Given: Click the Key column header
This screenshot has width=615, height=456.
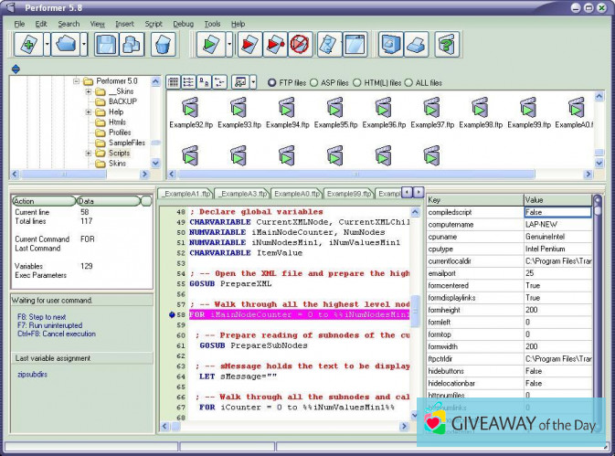Looking at the screenshot, I should pyautogui.click(x=473, y=199).
